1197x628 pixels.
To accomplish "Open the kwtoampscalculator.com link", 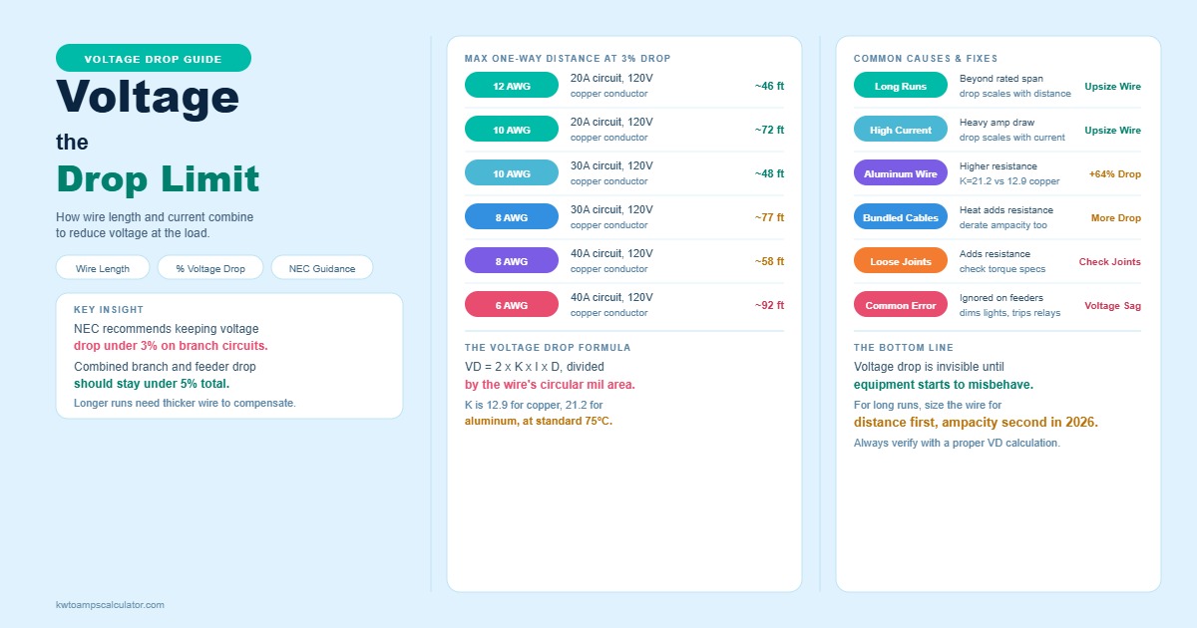I will point(110,605).
